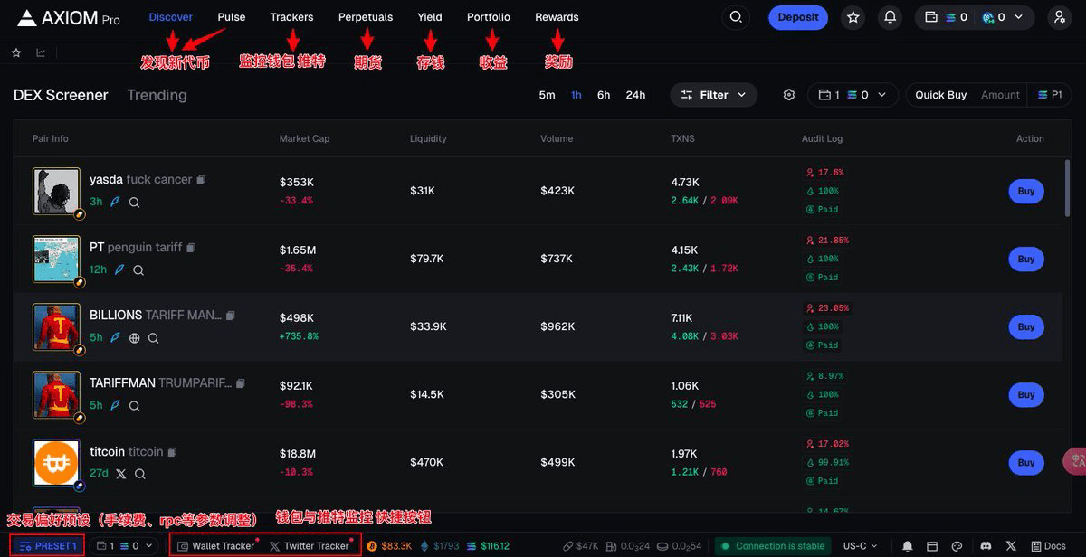Switch to the Trending view

pyautogui.click(x=157, y=95)
